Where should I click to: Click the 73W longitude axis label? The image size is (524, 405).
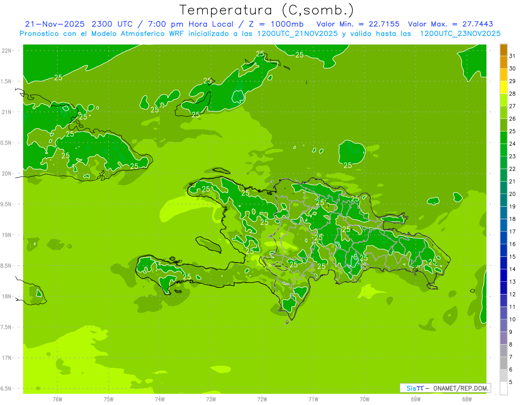tap(211, 399)
